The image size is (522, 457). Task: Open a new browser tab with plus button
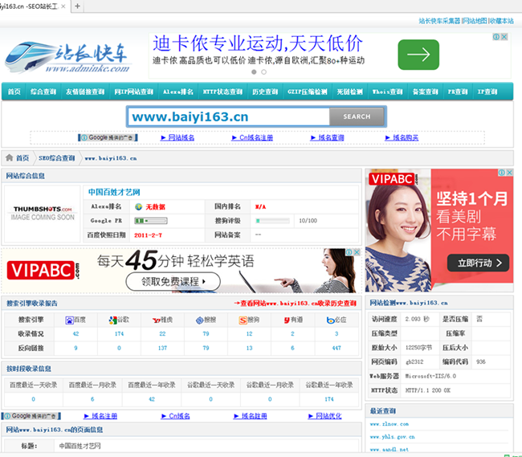(x=77, y=6)
